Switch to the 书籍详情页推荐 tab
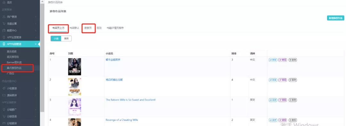Screen dimensions: 346x126 coord(115,28)
